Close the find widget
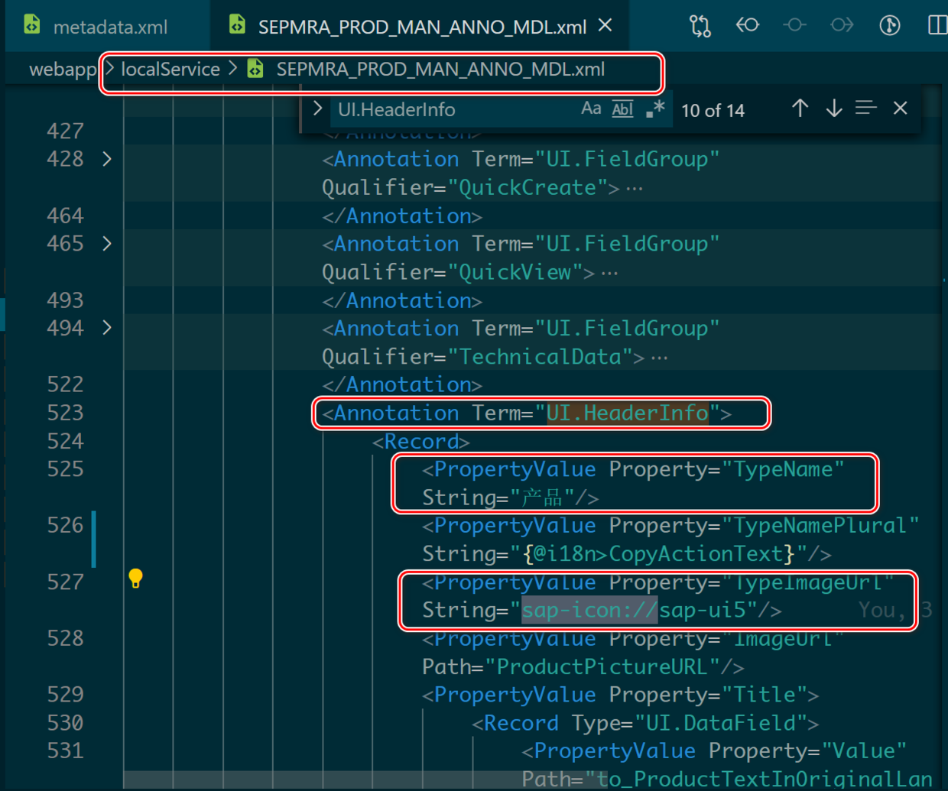Screen dimensions: 948x791 (x=900, y=109)
